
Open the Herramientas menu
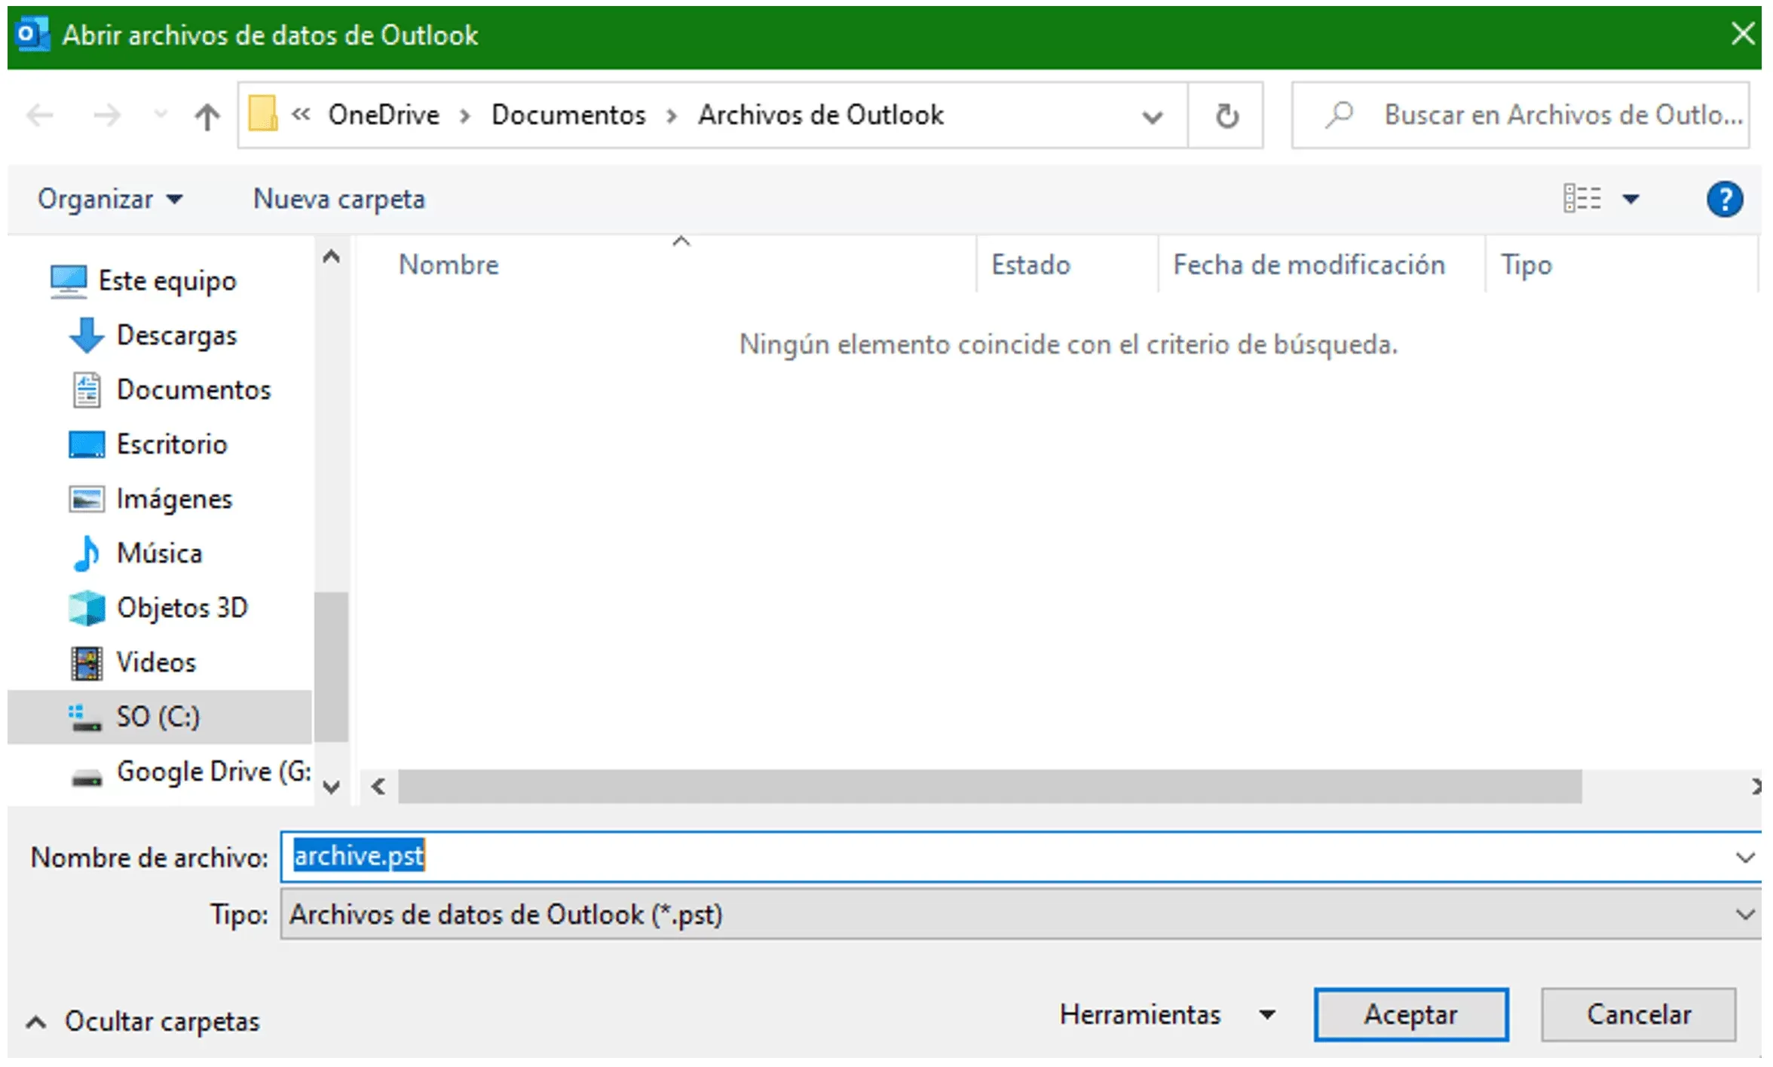[1168, 1014]
